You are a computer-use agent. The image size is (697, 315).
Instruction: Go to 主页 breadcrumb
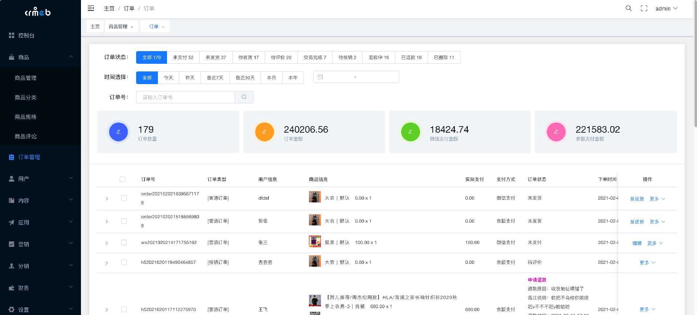tap(109, 8)
